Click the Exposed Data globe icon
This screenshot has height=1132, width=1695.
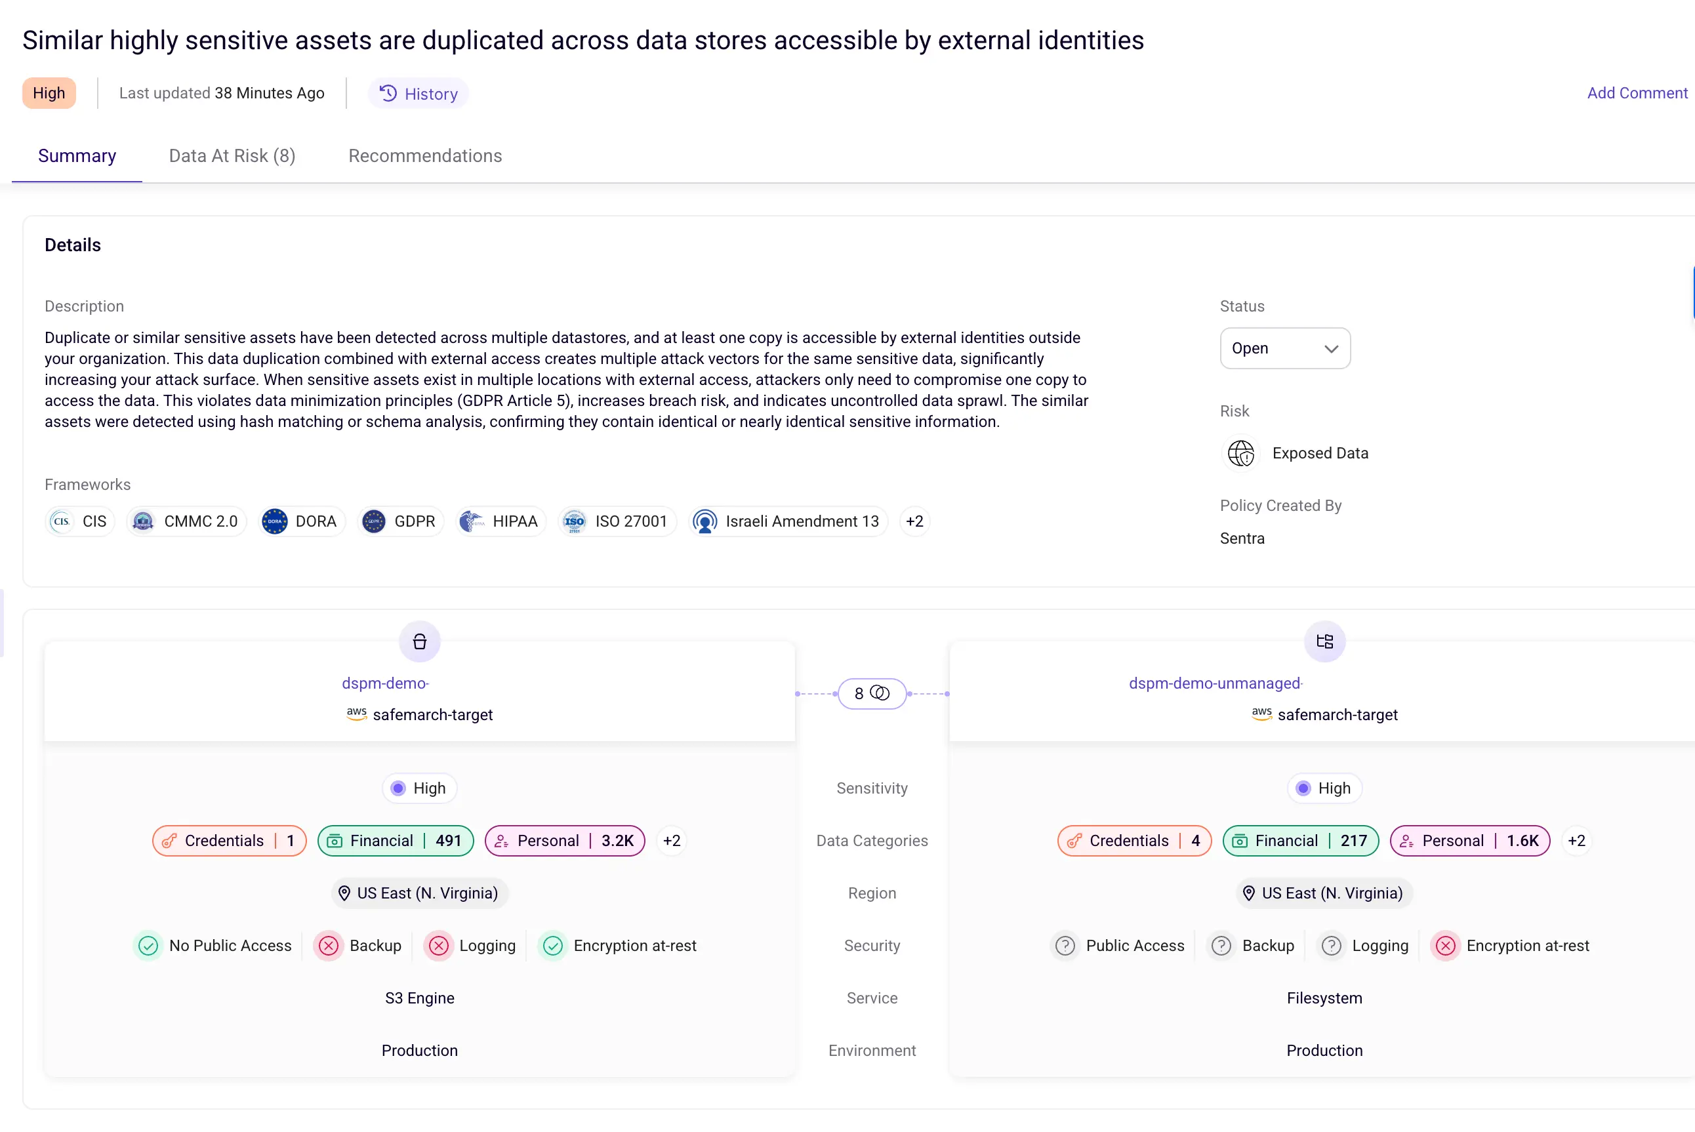pyautogui.click(x=1240, y=453)
